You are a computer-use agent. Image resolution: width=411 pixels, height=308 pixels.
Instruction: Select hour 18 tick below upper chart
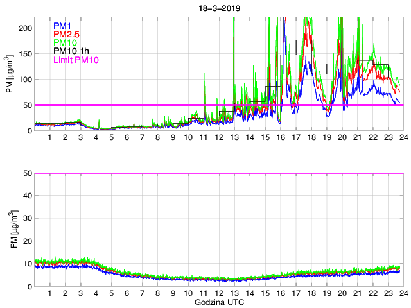pos(311,137)
